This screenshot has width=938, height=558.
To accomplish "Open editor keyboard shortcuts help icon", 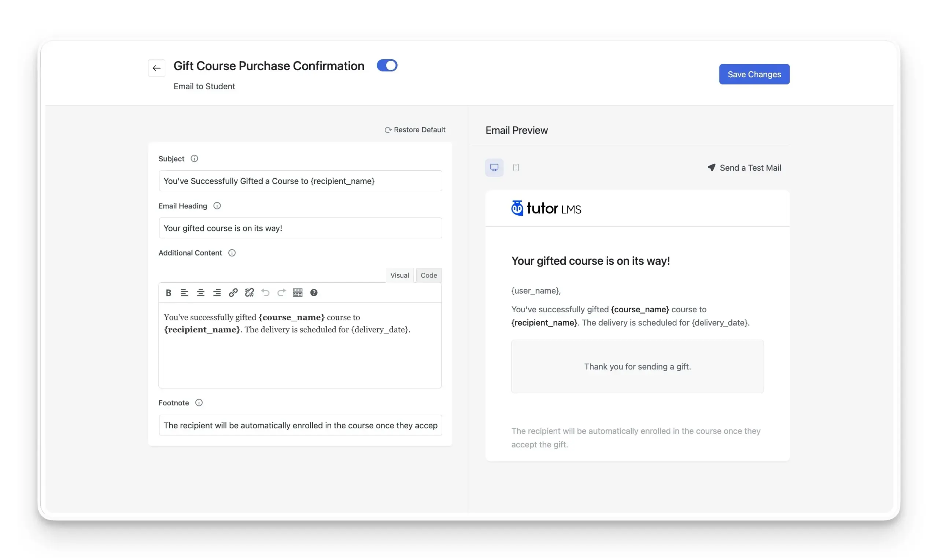I will [314, 293].
